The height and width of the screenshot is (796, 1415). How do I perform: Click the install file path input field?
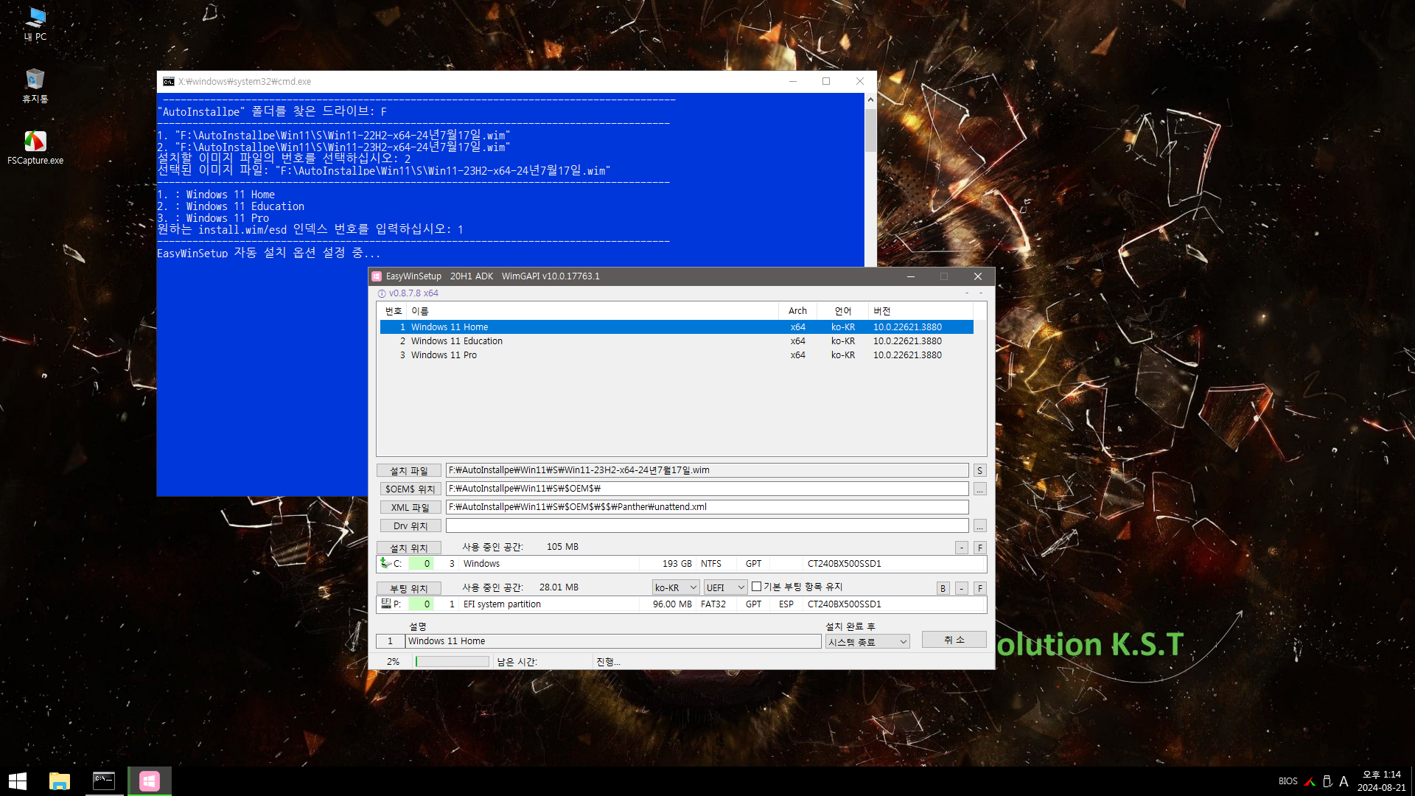coord(707,470)
